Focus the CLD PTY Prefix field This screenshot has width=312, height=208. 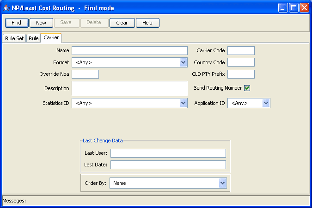[x=241, y=74]
